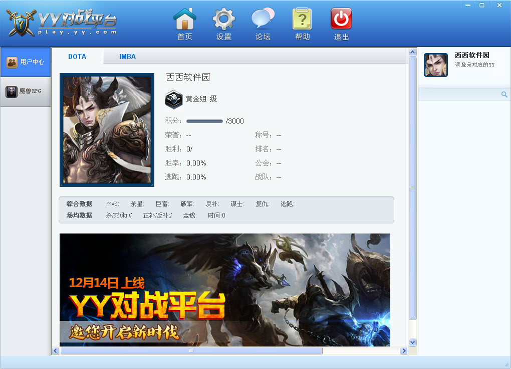Screen dimensions: 511x369
Task: Close the YY window
Action: 499,5
